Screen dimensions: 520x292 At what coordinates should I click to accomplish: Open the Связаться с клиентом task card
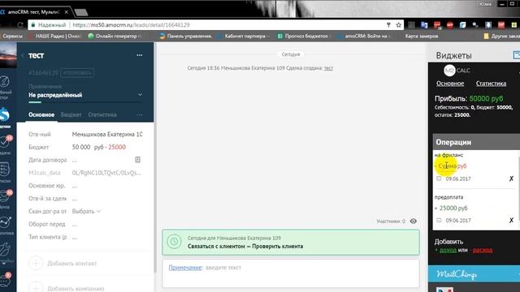click(291, 243)
